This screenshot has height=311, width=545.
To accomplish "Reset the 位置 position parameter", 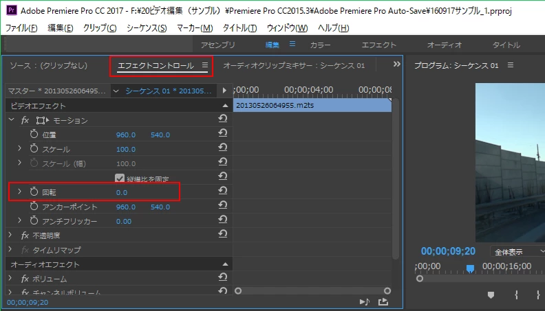I will (x=222, y=133).
